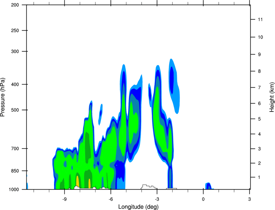The height and width of the screenshot is (210, 275).
Task: Pick the 2 km height label
Action: pyautogui.click(x=259, y=163)
